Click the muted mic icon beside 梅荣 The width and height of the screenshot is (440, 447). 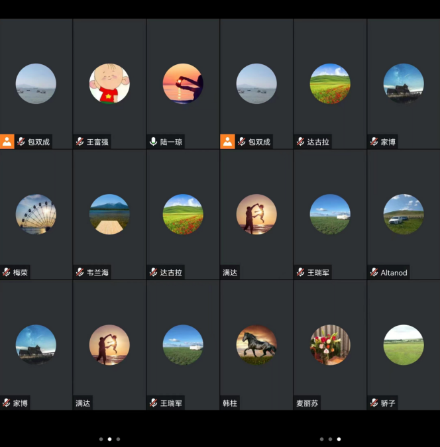pyautogui.click(x=7, y=272)
